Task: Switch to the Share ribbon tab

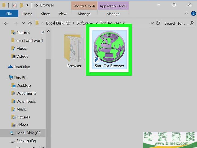Action: pyautogui.click(x=45, y=14)
